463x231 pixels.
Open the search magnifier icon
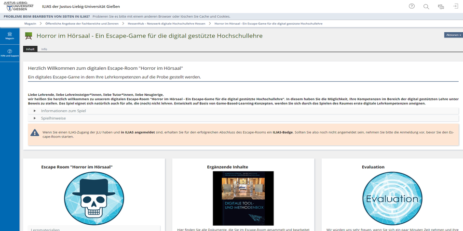426,6
